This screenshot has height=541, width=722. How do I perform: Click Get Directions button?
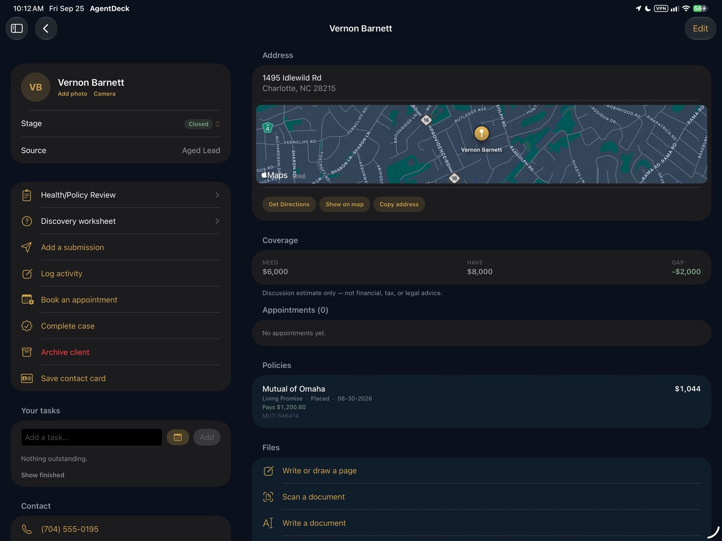click(x=289, y=205)
